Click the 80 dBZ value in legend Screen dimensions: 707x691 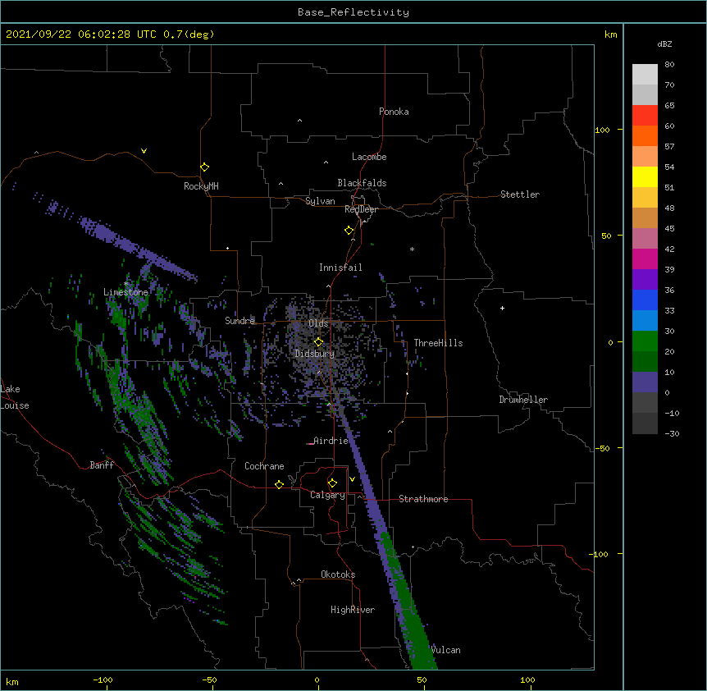pyautogui.click(x=669, y=65)
